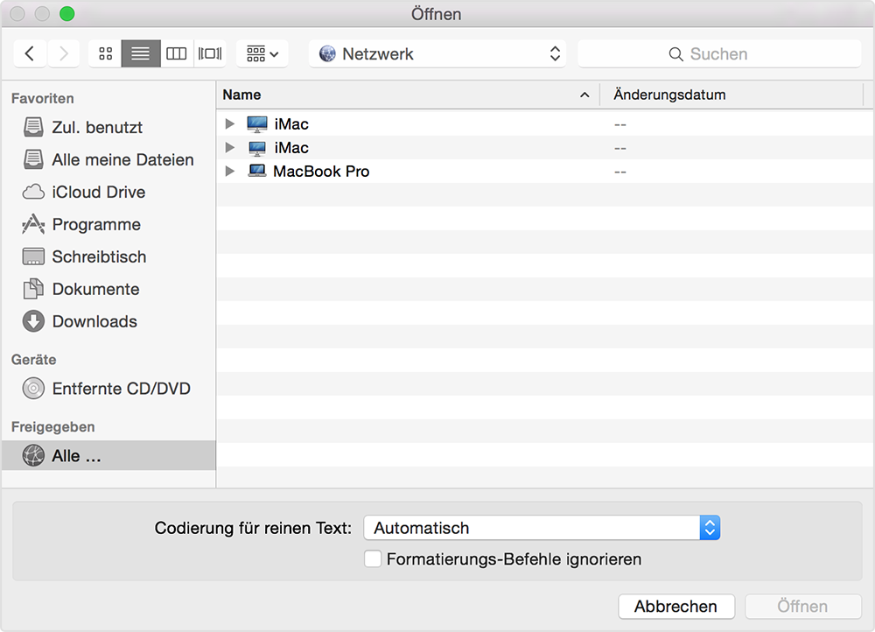875x632 pixels.
Task: Open Dokumente in sidebar
Action: 108,289
